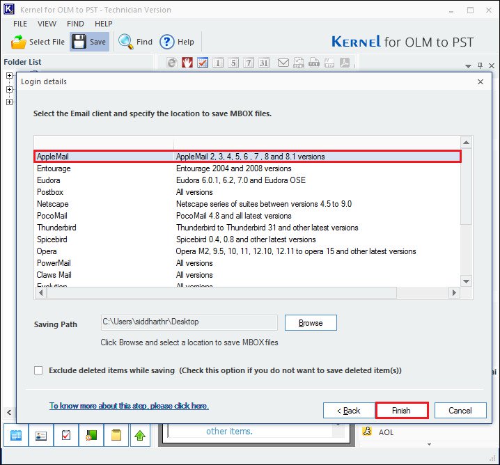This screenshot has height=465, width=500.
Task: Click the pin icon on right panel
Action: (480, 65)
